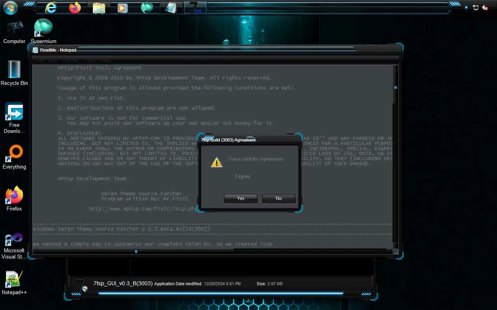Click the network icon in the system tray
The width and height of the screenshot is (497, 310).
tap(476, 7)
